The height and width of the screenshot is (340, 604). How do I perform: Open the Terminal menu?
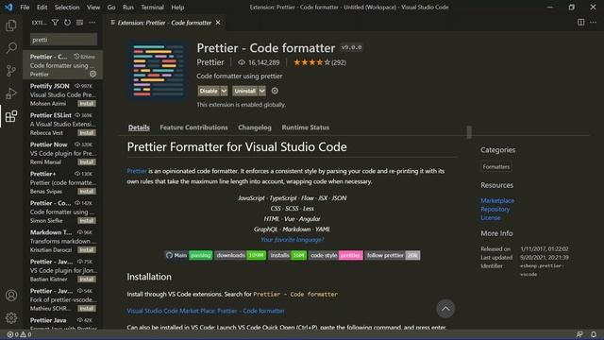tap(152, 8)
